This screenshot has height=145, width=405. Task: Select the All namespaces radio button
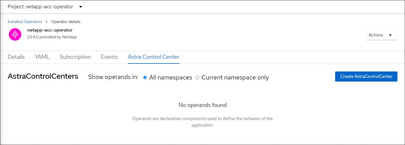[145, 77]
